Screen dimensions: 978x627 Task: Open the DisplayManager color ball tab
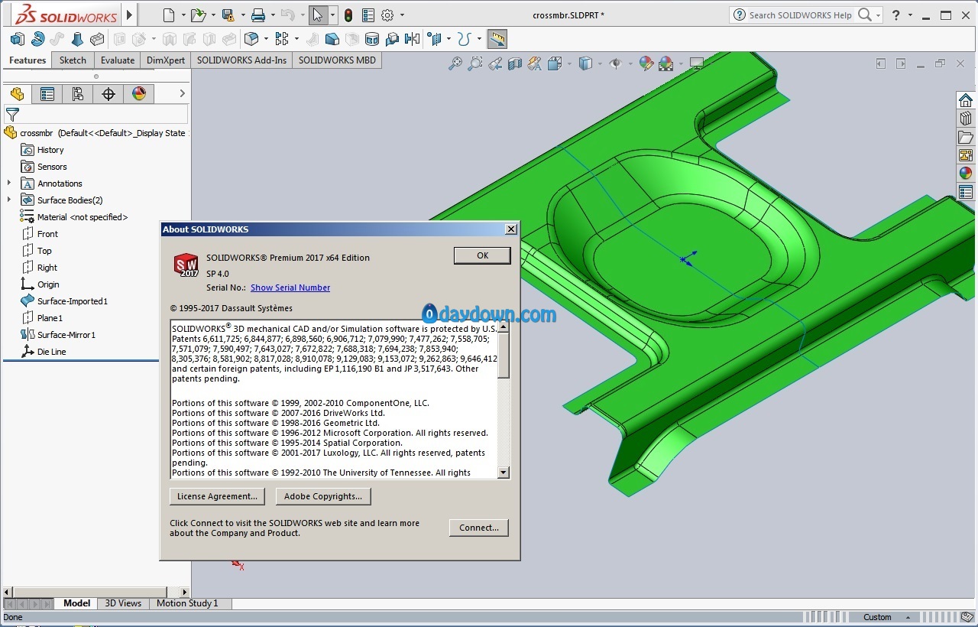139,94
